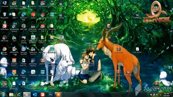Launch GOM Player shortcut
The height and width of the screenshot is (97, 173).
point(5,27)
